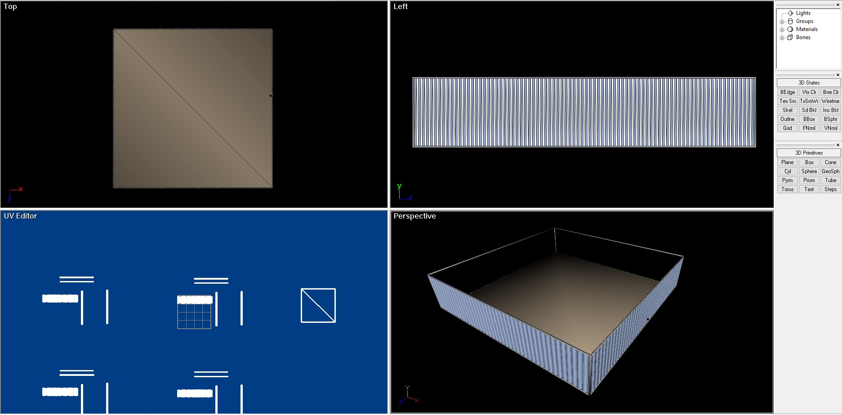Toggle the Grid display state
842x415 pixels.
pyautogui.click(x=787, y=128)
